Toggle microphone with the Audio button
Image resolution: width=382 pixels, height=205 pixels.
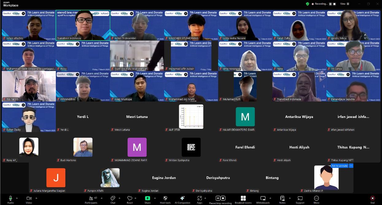pos(10,199)
